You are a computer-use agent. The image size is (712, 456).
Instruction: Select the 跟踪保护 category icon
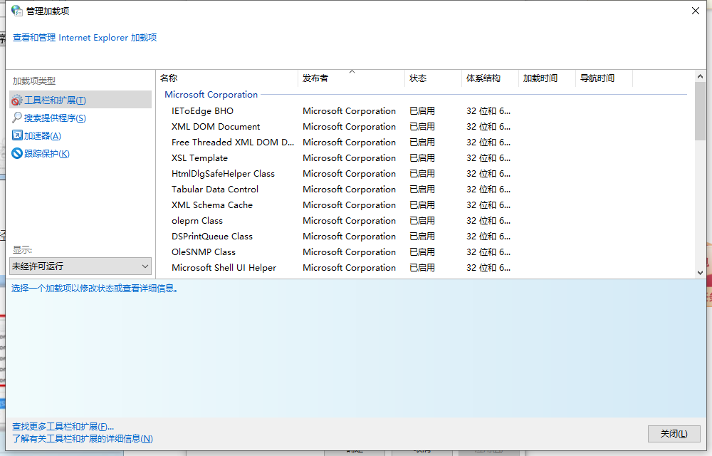[x=17, y=152]
